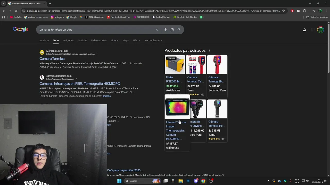Go back to previous page
The image size is (330, 185).
tap(4, 11)
